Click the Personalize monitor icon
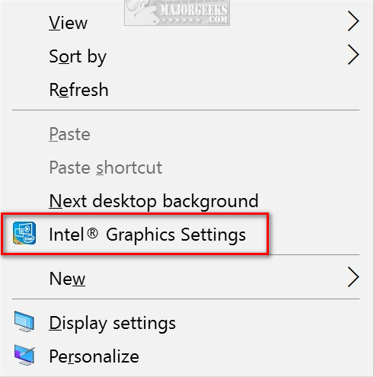The width and height of the screenshot is (374, 377). [x=24, y=355]
